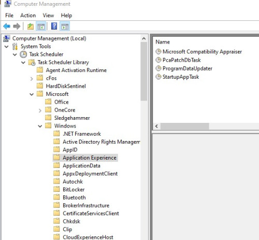Click the blue Back arrow toolbar icon

coord(7,26)
